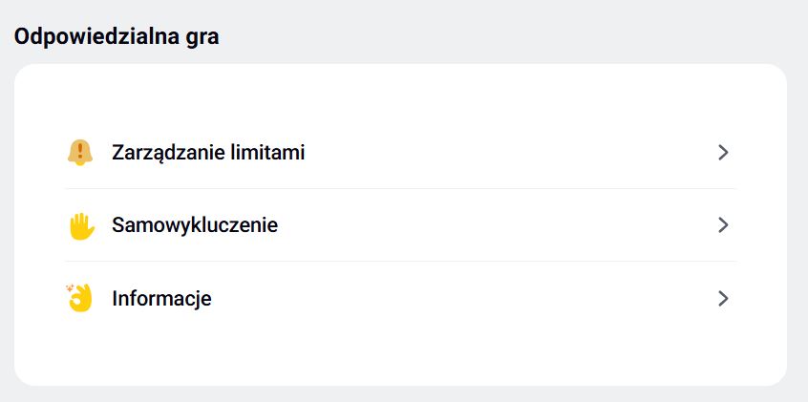
Task: Tap the sparkling OK gesture emoji
Action: (79, 298)
